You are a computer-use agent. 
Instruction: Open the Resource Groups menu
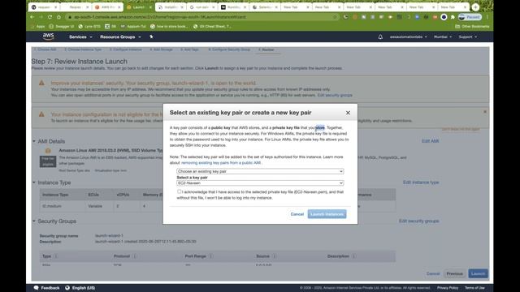click(121, 36)
